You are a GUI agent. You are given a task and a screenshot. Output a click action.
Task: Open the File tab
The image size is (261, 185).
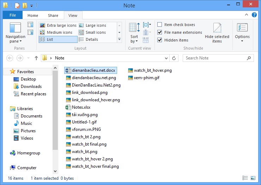coord(13,15)
